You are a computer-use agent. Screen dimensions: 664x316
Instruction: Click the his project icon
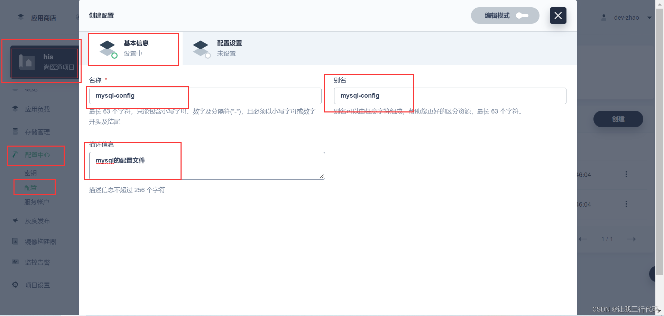(x=27, y=62)
